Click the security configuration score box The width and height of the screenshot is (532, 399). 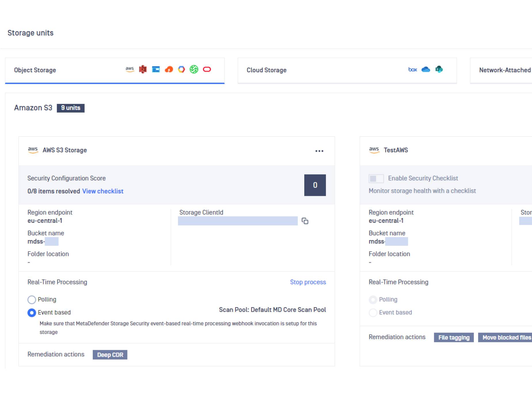tap(315, 185)
